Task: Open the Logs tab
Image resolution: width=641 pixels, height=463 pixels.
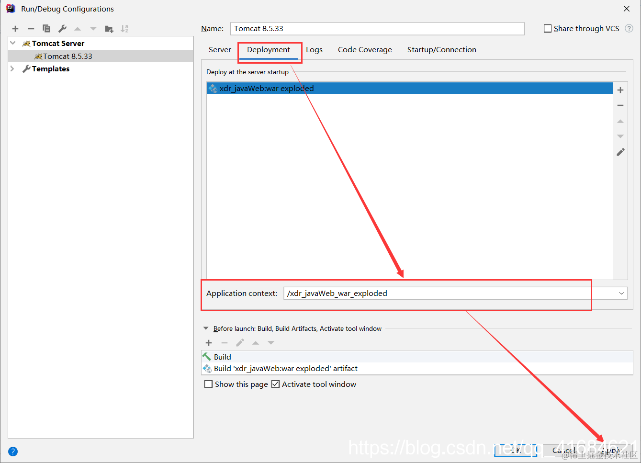Action: coord(314,50)
